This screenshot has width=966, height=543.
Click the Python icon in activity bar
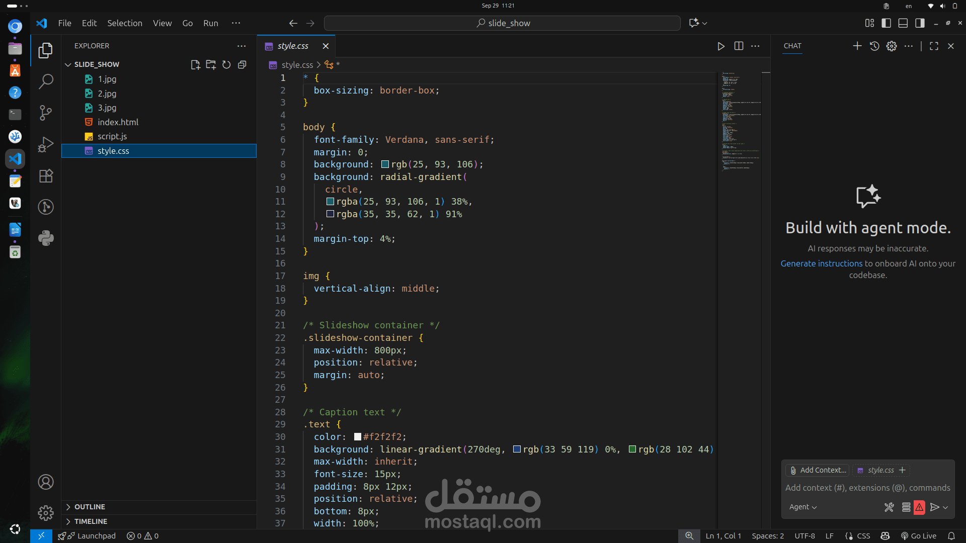click(46, 238)
